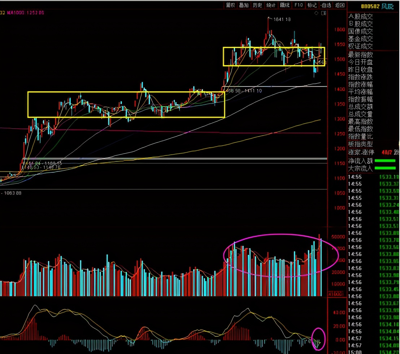The image size is (400, 354).
Task: Click the 1600 price axis label
Action: click(340, 30)
